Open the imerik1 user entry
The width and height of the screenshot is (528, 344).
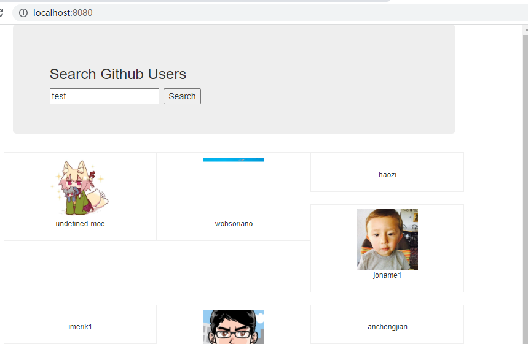[x=80, y=327]
